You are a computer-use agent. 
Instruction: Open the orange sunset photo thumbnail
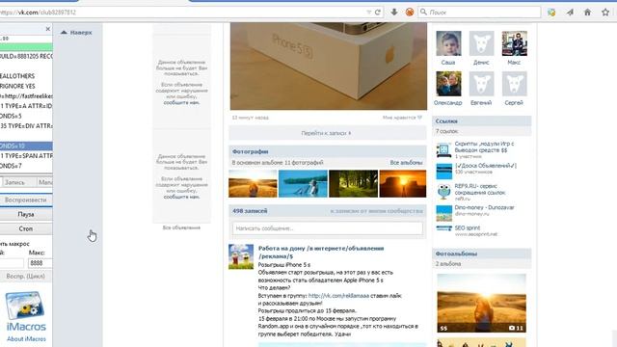[403, 183]
